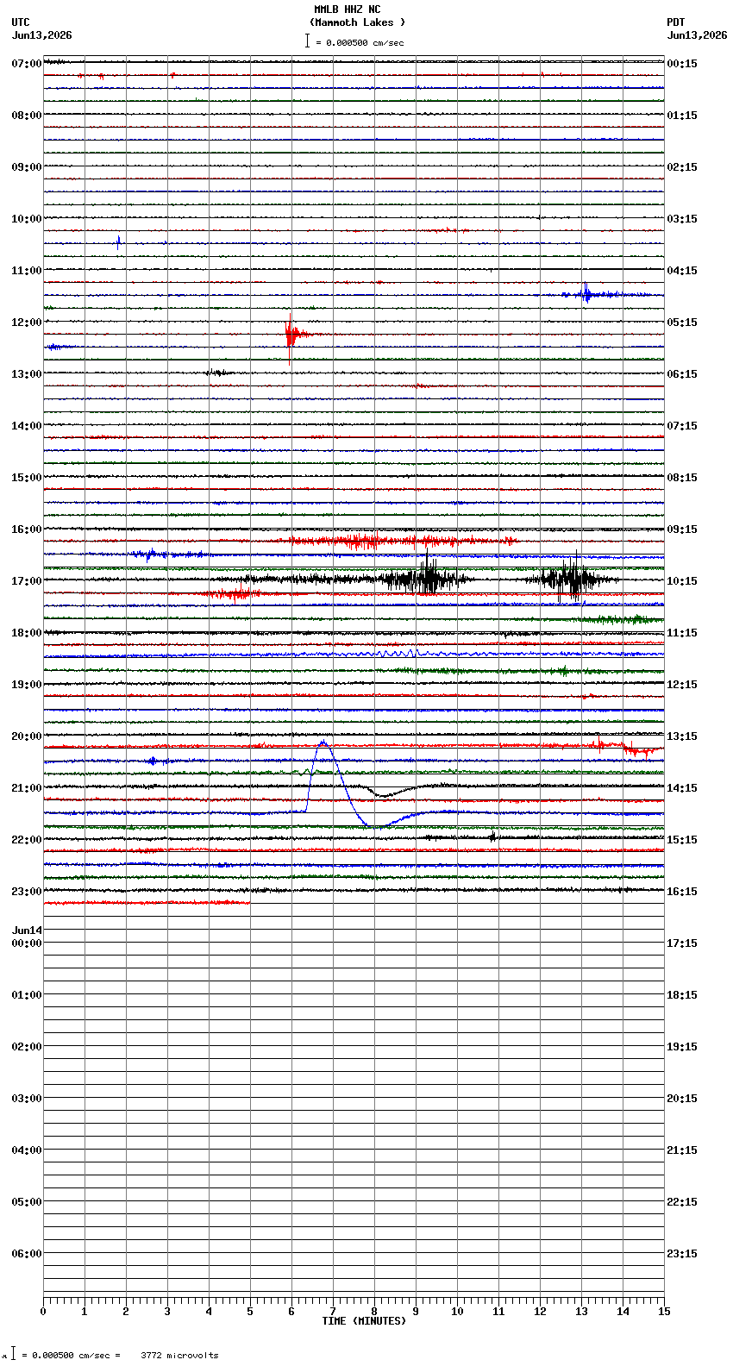Image resolution: width=733 pixels, height=1366 pixels.
Task: Click the 10 minute axis tick label
Action: pos(457,1312)
